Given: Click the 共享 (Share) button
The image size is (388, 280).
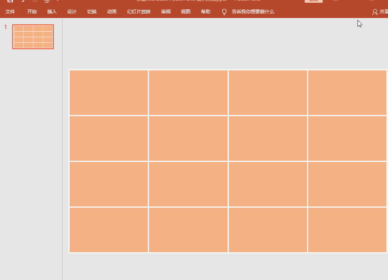Looking at the screenshot, I should 380,12.
